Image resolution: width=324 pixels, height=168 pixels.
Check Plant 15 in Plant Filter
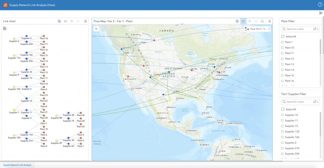282,75
